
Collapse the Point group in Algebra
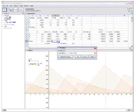3,21
